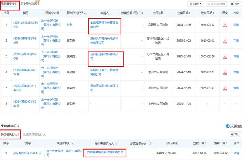The height and width of the screenshot is (163, 245).
Task: Open case (2024)苏0282执6374号
Action: (x=24, y=72)
